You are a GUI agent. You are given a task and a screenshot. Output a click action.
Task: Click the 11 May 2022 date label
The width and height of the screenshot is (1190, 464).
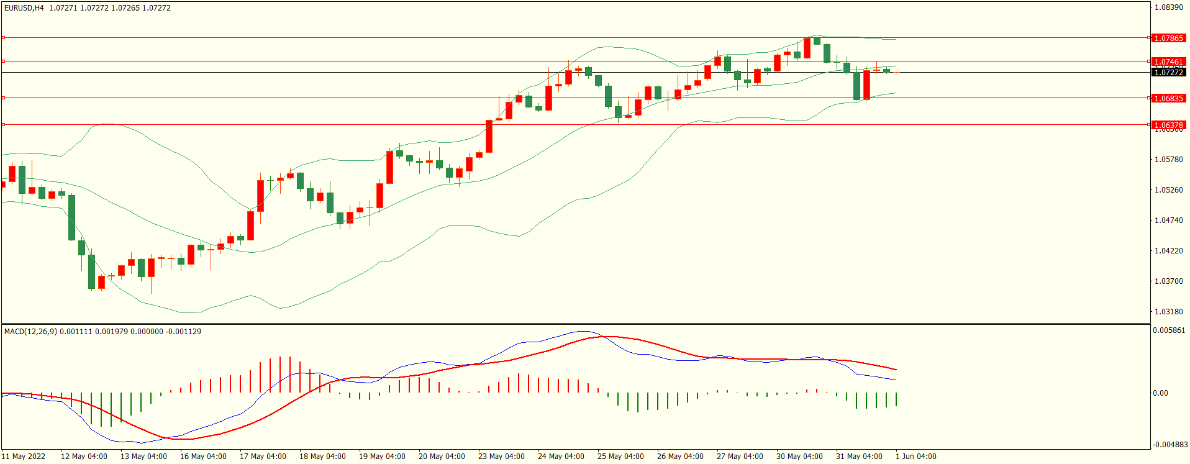(x=24, y=457)
